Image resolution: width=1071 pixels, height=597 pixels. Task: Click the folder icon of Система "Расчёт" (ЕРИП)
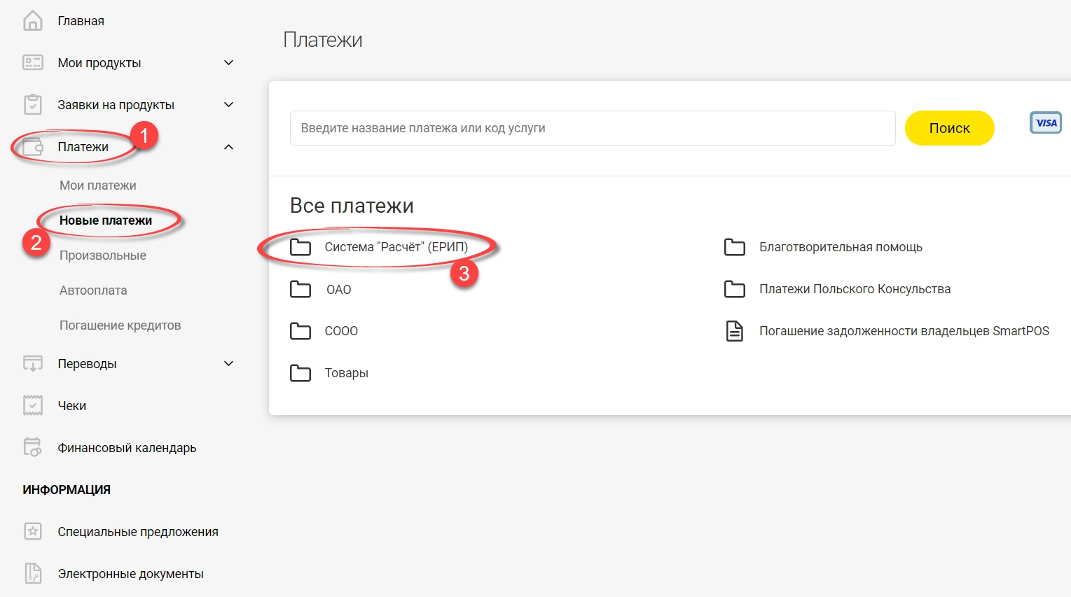click(300, 247)
